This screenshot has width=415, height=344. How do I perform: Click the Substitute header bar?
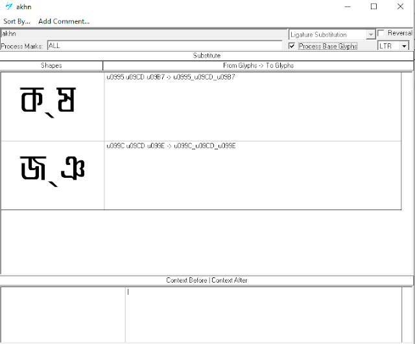tap(206, 56)
